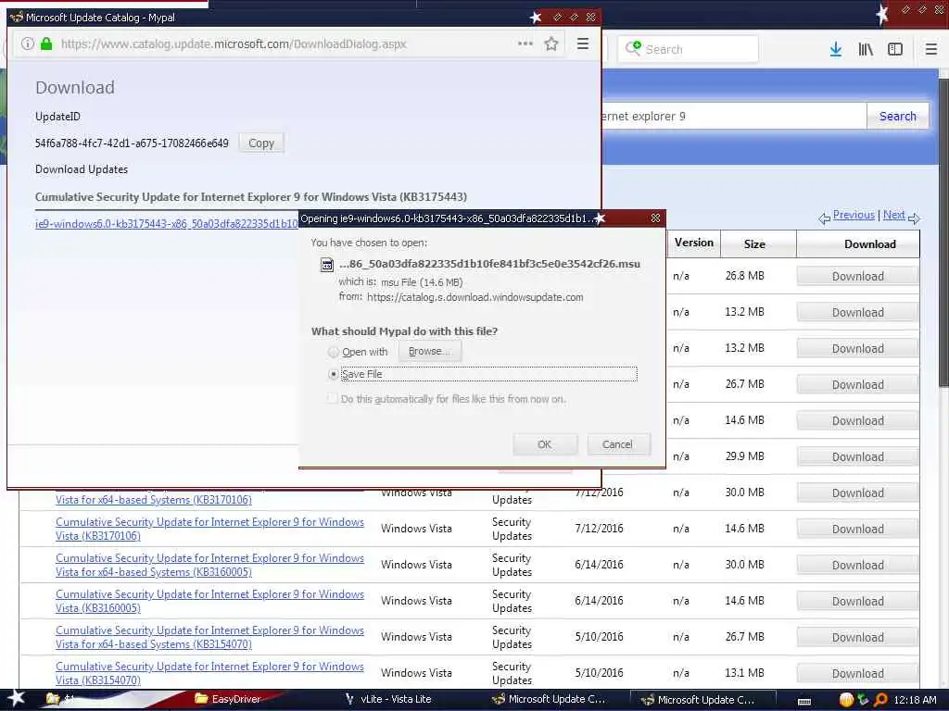This screenshot has height=711, width=949.
Task: Open Vista x64-based Systems (KB3154070) link
Action: [x=210, y=637]
